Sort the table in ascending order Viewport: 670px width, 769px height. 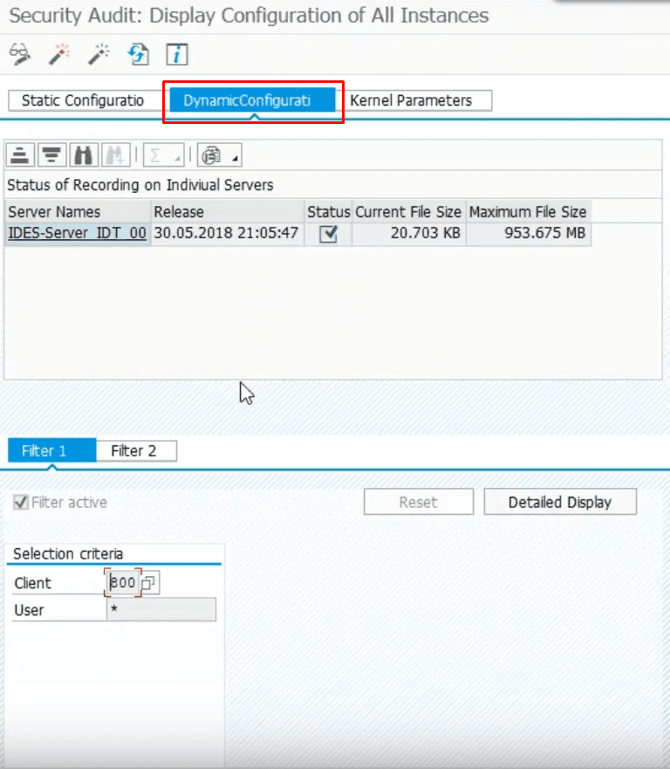[21, 155]
